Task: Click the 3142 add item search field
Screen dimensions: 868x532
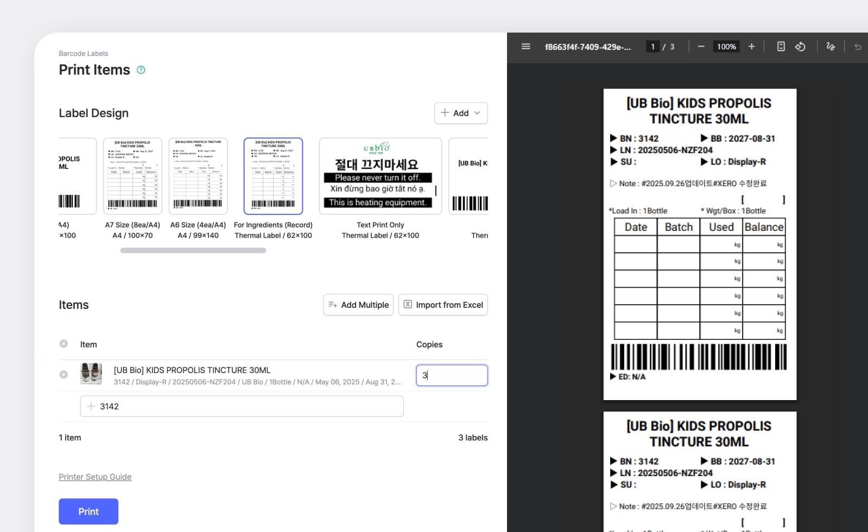Action: coord(242,406)
